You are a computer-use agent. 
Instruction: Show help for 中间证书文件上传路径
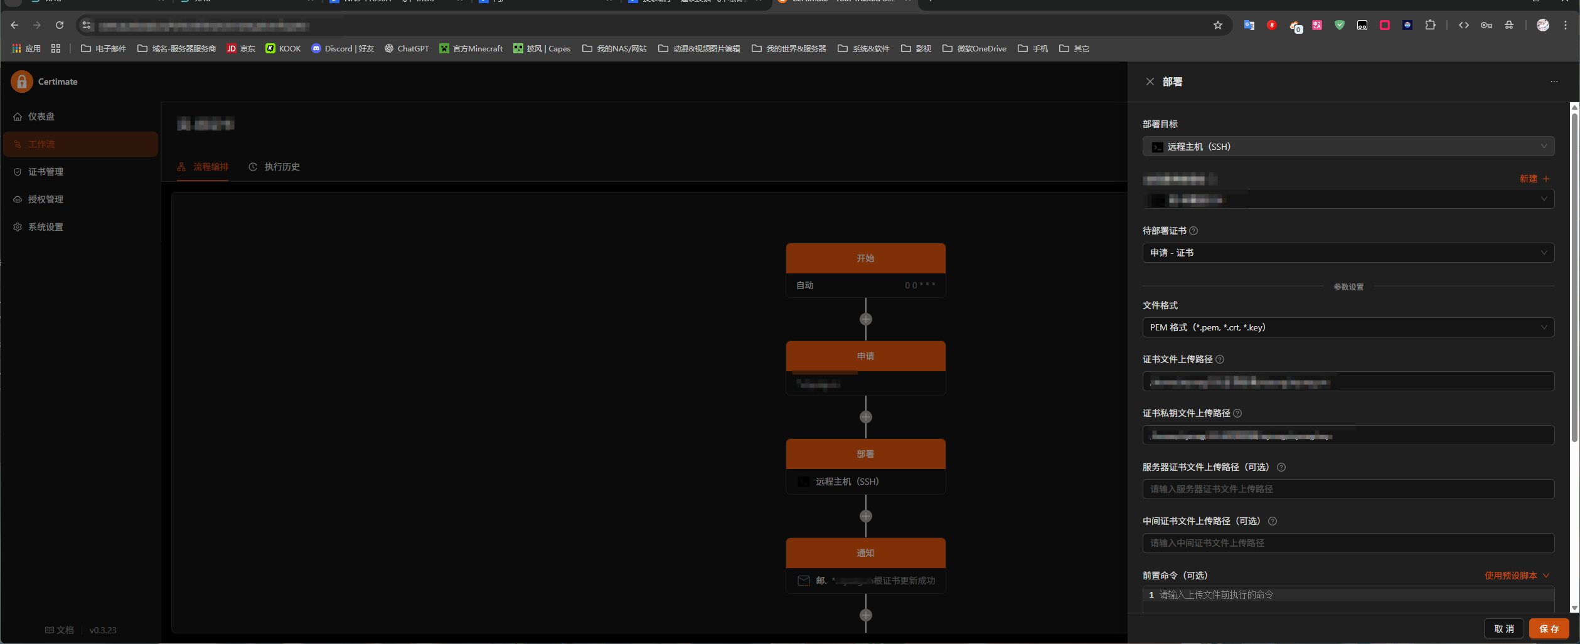pyautogui.click(x=1273, y=521)
